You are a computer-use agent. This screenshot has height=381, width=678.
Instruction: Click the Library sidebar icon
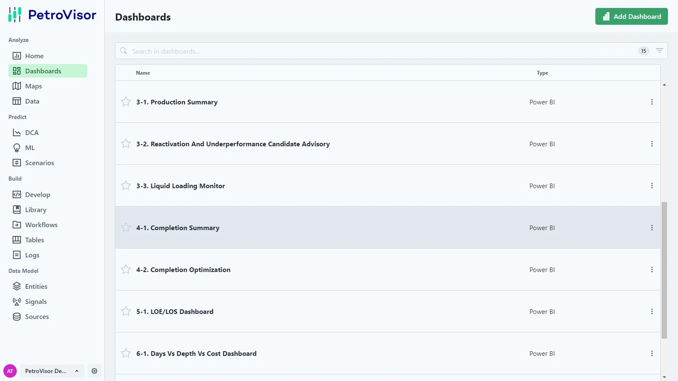17,210
